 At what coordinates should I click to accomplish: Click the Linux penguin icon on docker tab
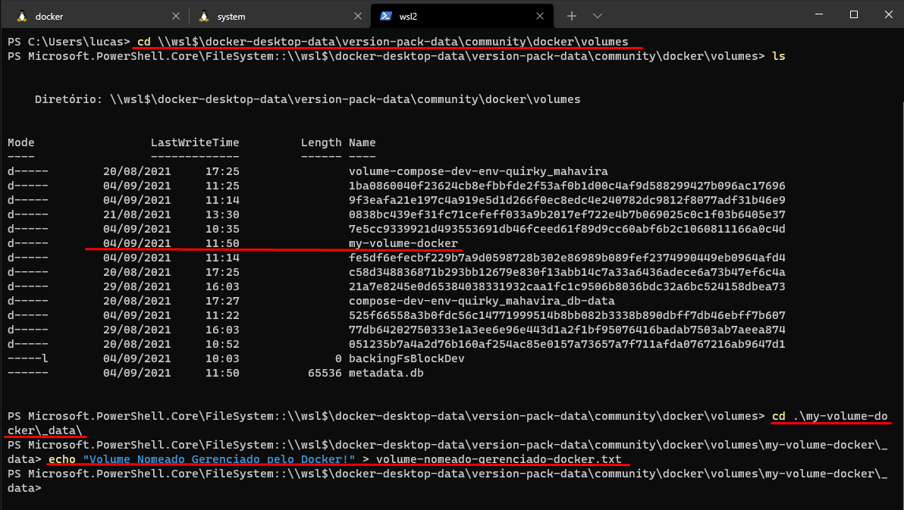pos(22,16)
